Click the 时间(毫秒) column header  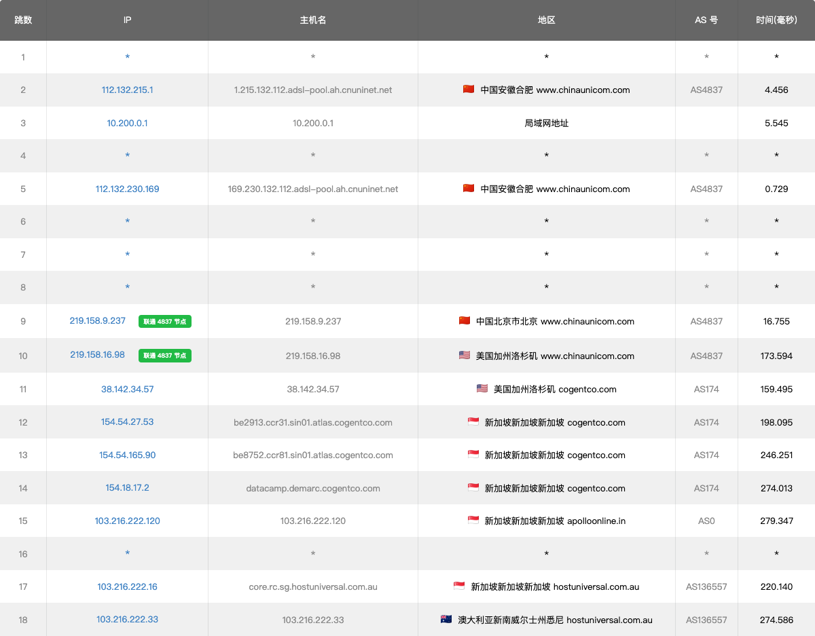tap(776, 20)
